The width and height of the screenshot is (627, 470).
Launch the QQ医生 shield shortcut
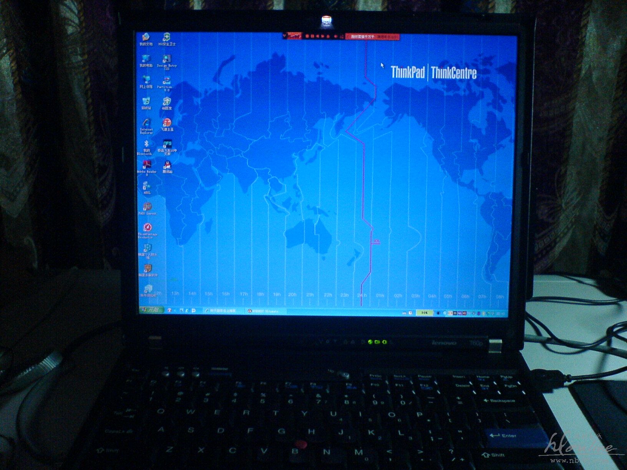[x=167, y=103]
